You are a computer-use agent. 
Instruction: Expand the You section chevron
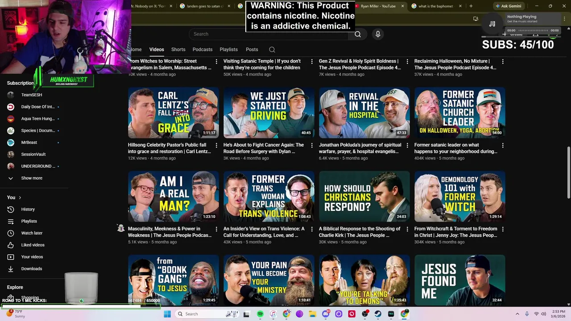[20, 198]
